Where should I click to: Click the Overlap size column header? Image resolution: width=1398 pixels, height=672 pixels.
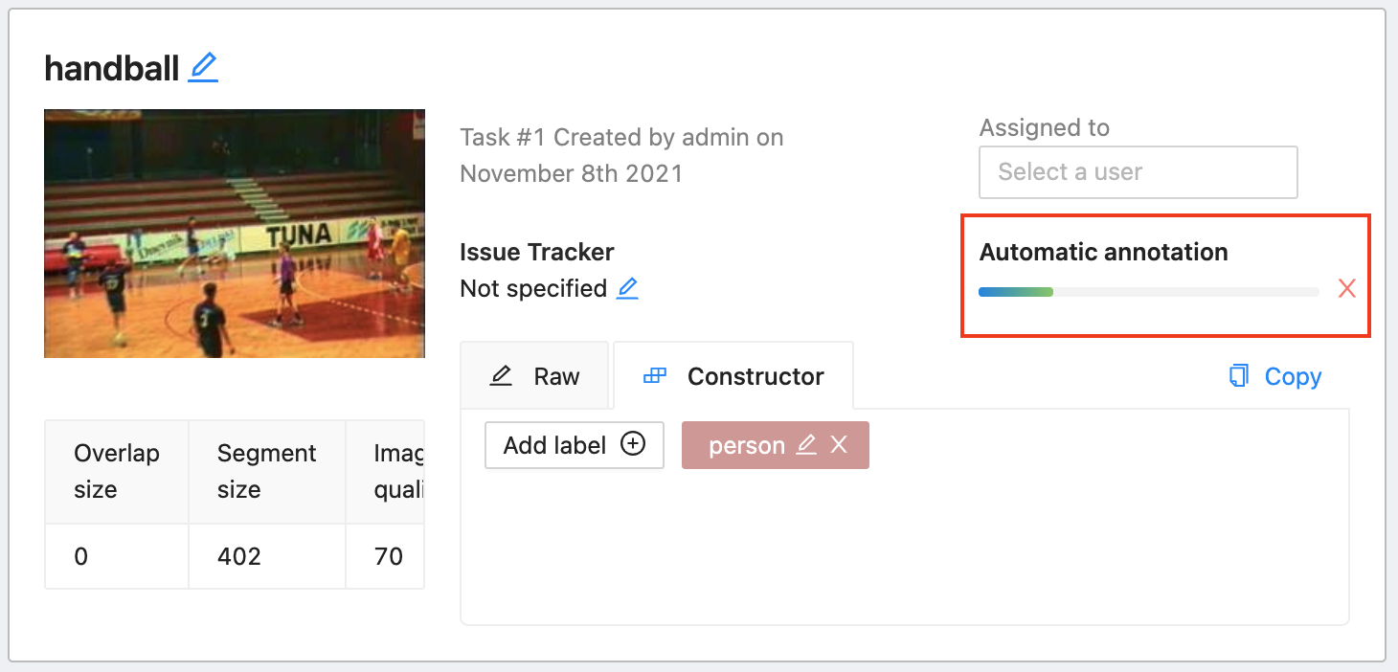pyautogui.click(x=117, y=471)
